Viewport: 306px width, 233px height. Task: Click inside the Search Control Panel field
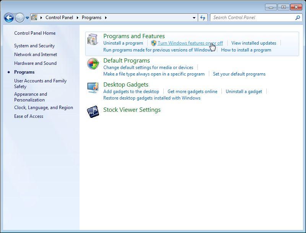252,18
